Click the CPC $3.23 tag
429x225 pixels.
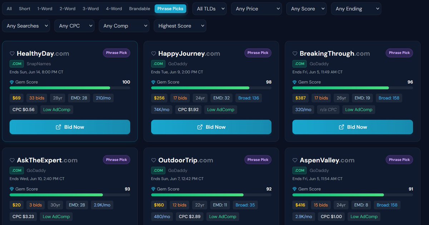click(24, 216)
